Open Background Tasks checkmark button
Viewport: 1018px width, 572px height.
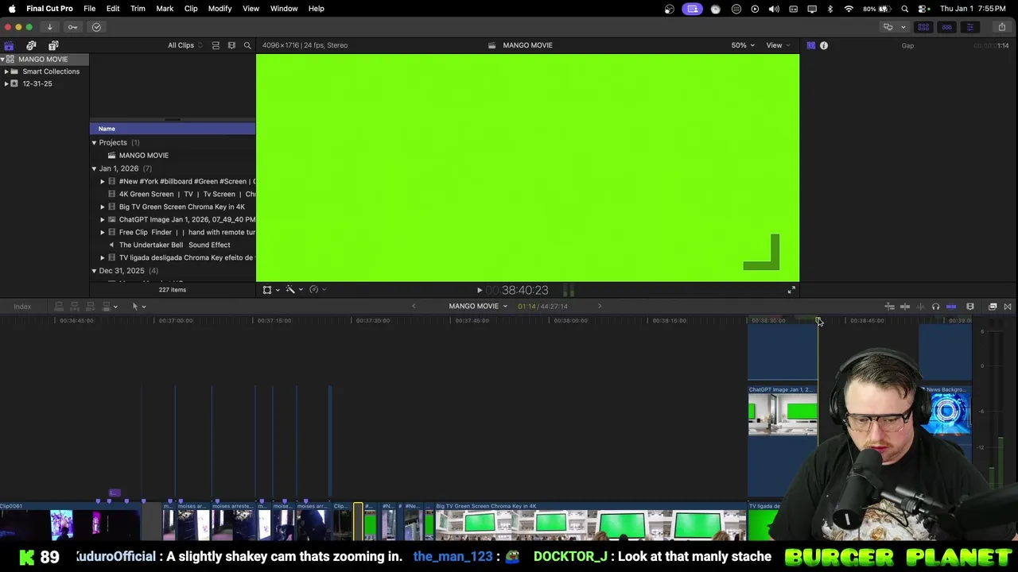[x=96, y=27]
